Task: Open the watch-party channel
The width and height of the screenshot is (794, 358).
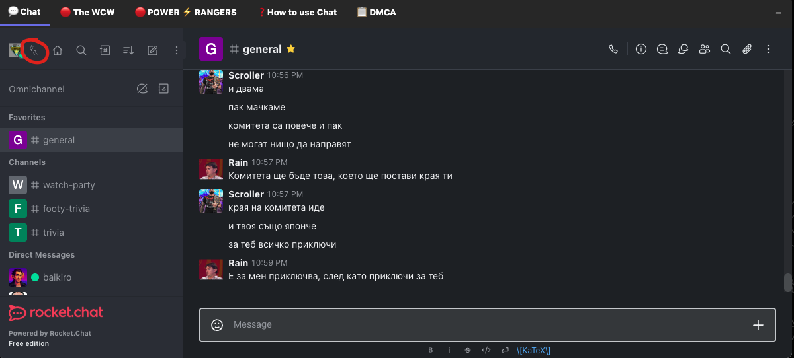Action: [x=69, y=185]
